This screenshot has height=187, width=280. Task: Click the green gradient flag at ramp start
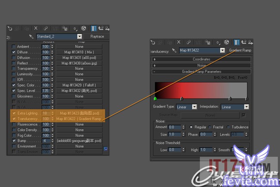155,99
